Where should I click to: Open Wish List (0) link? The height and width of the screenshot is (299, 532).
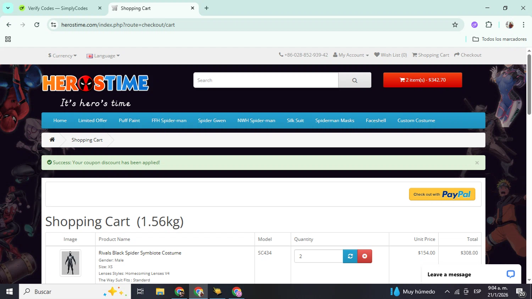pos(390,55)
